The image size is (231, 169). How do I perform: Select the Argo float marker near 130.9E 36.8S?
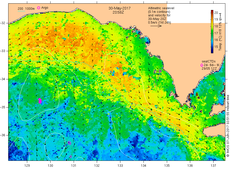(x=71, y=156)
